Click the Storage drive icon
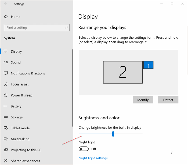Image resolution: width=188 pixels, height=165 pixels. pyautogui.click(x=6, y=117)
